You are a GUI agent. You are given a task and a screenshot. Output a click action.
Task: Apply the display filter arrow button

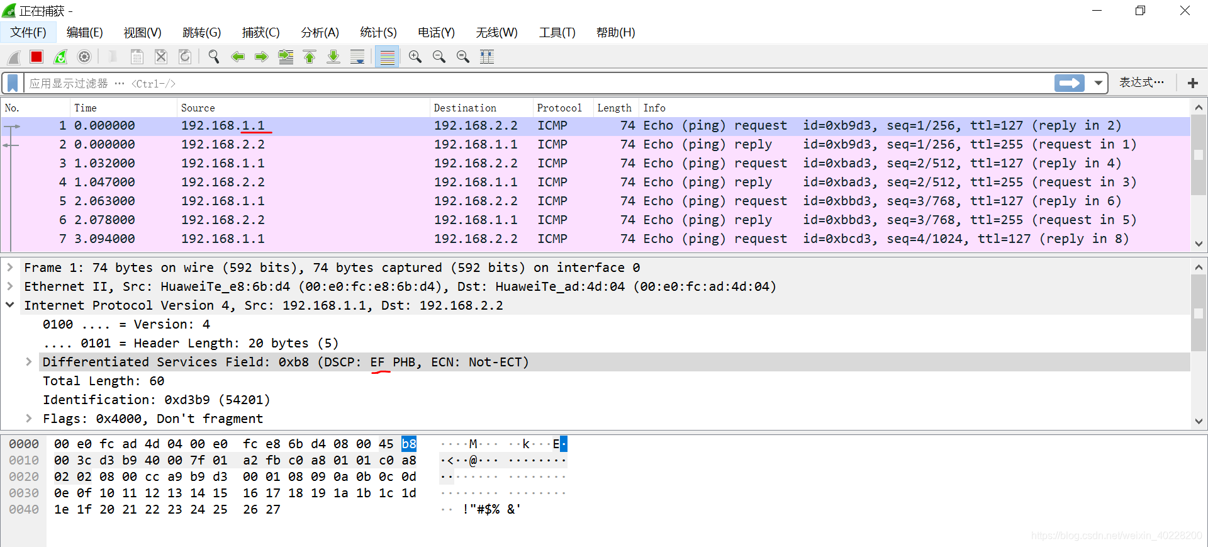pyautogui.click(x=1070, y=83)
